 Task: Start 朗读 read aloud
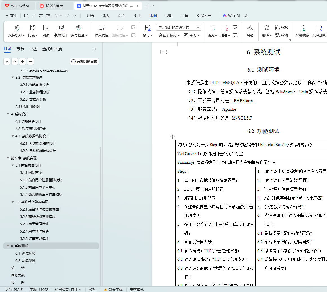(x=46, y=30)
